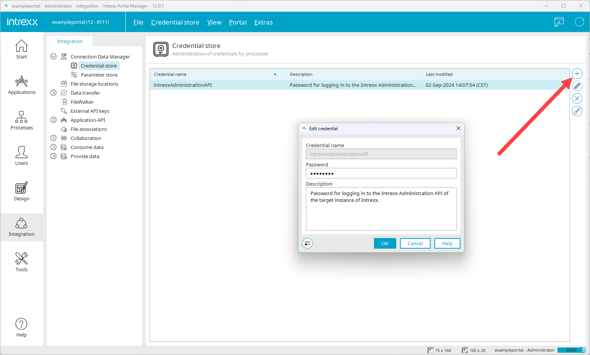590x355 pixels.
Task: Open the Help module in sidebar
Action: coord(22,327)
